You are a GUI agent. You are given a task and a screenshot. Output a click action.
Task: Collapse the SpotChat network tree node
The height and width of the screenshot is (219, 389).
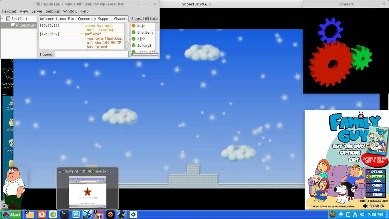pyautogui.click(x=3, y=19)
